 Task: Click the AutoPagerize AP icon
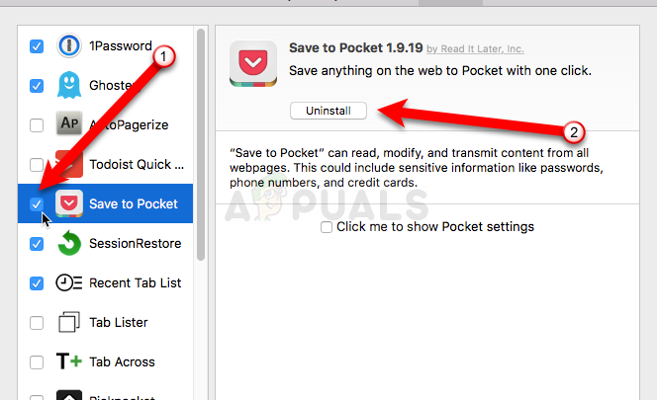(69, 124)
